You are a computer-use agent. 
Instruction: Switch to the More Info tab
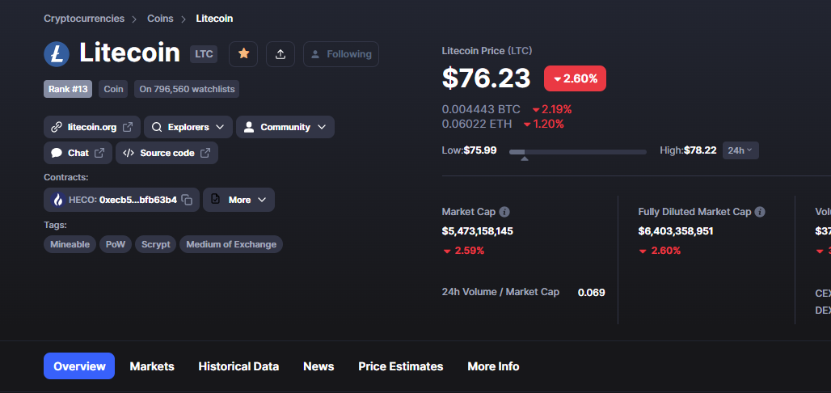pyautogui.click(x=493, y=366)
